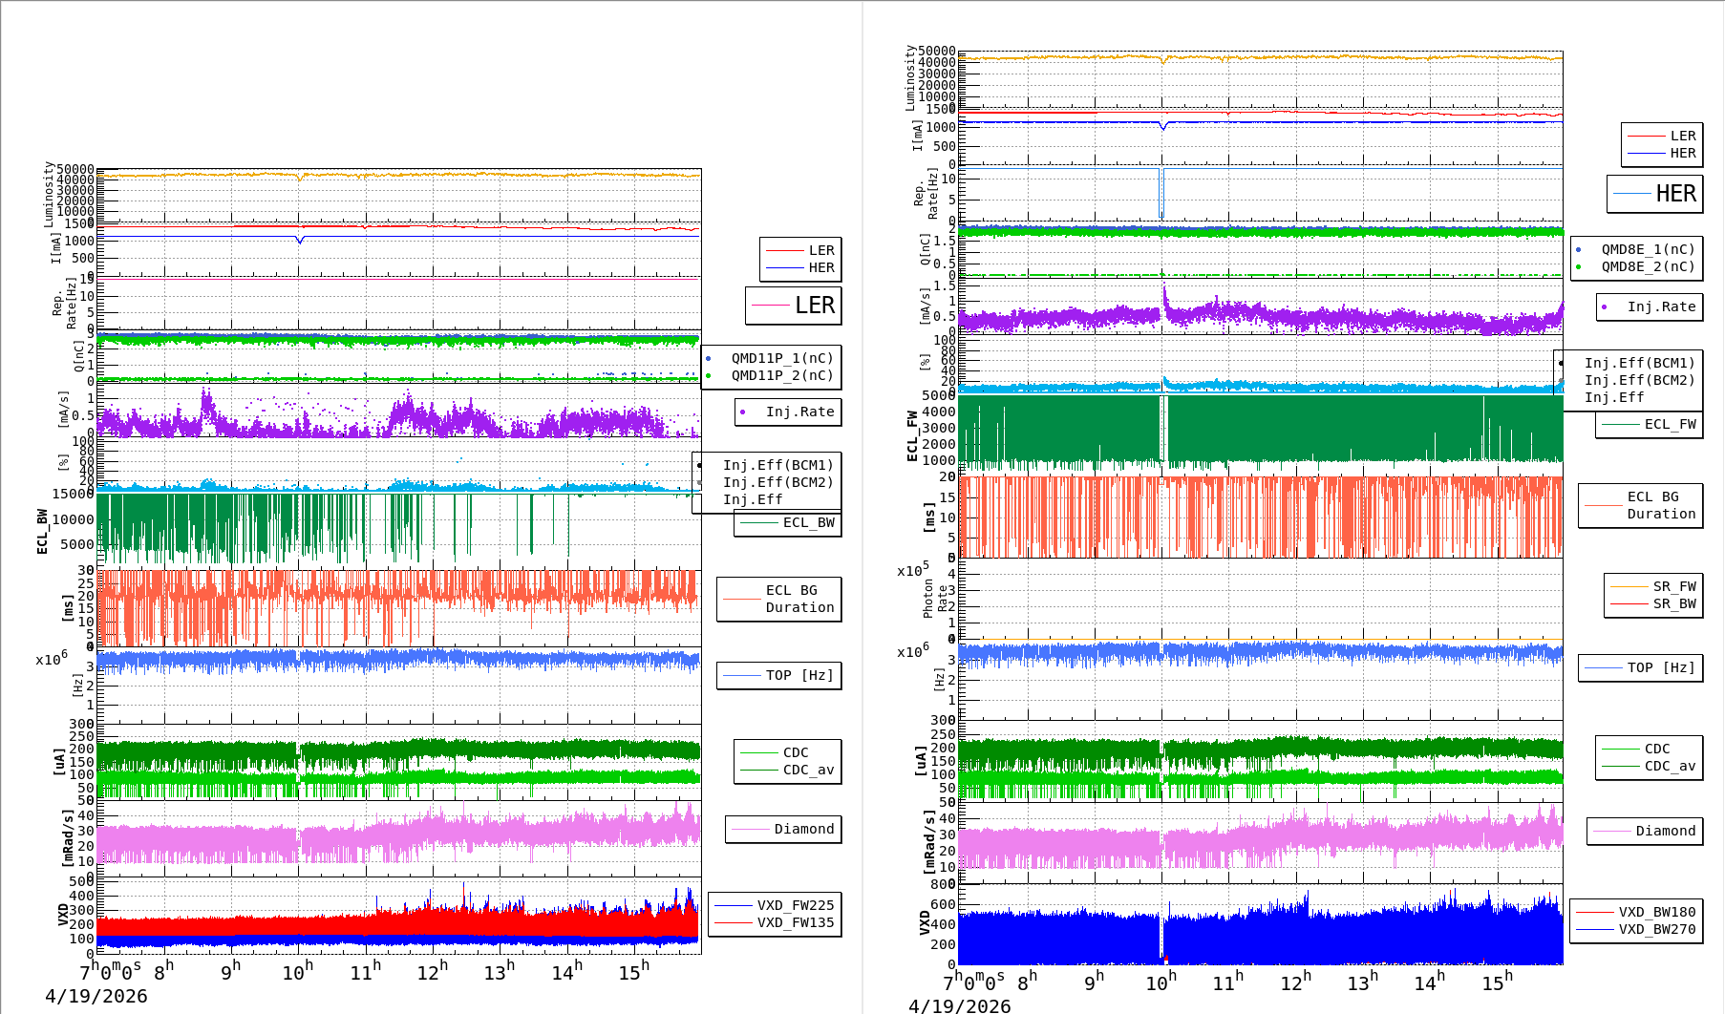Select the VXD_BW270 legend entry
The height and width of the screenshot is (1014, 1725).
(1656, 929)
